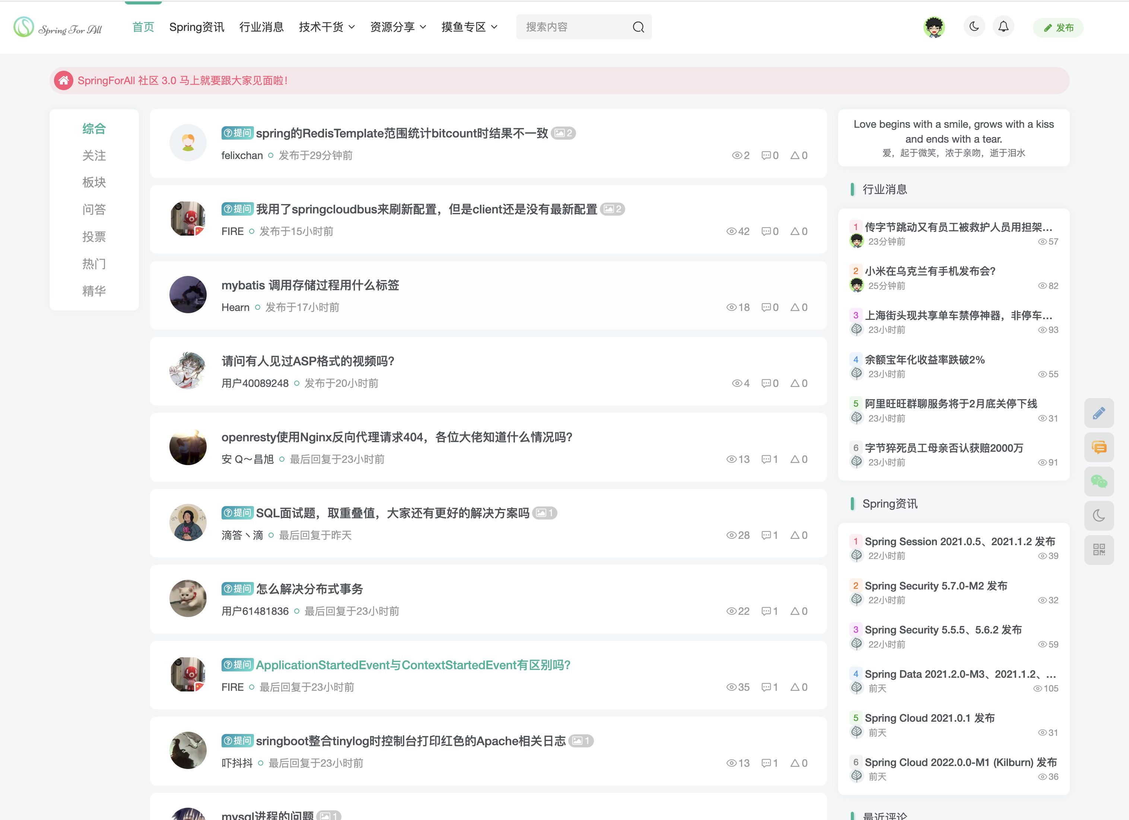
Task: Open the user avatar in header
Action: pos(934,27)
